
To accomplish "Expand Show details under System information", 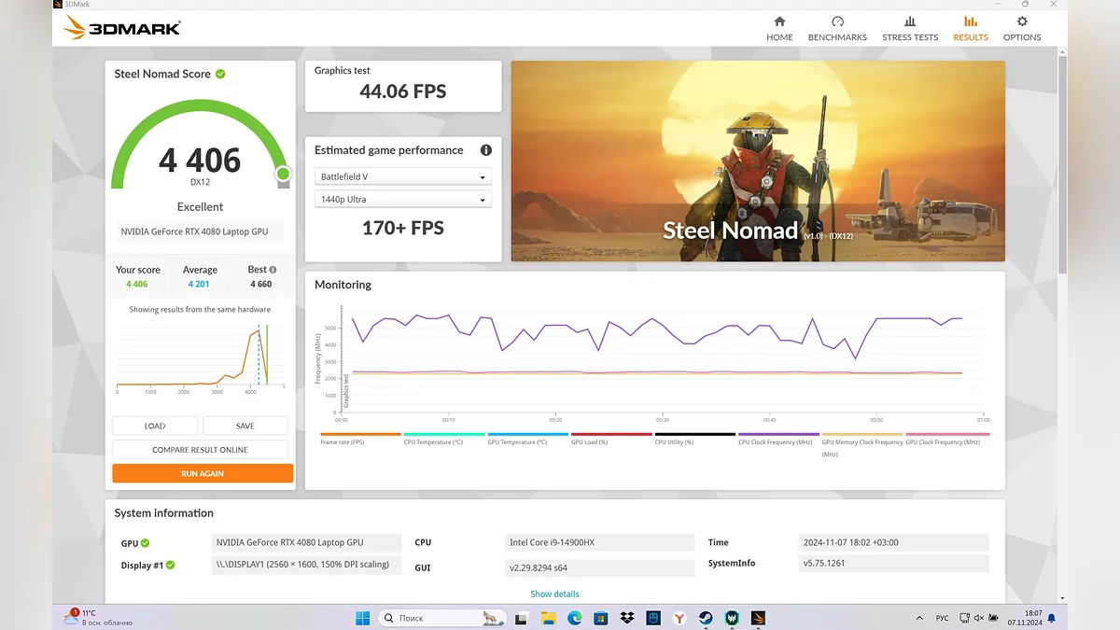I will (554, 594).
